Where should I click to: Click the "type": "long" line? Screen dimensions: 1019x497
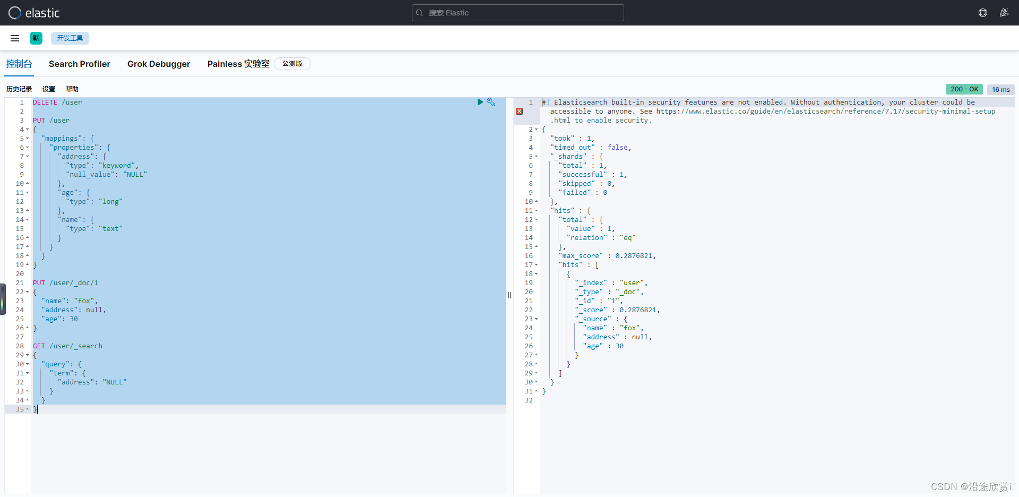point(94,201)
